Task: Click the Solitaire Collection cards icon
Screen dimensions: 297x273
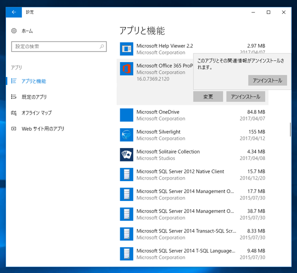Action: pyautogui.click(x=127, y=155)
